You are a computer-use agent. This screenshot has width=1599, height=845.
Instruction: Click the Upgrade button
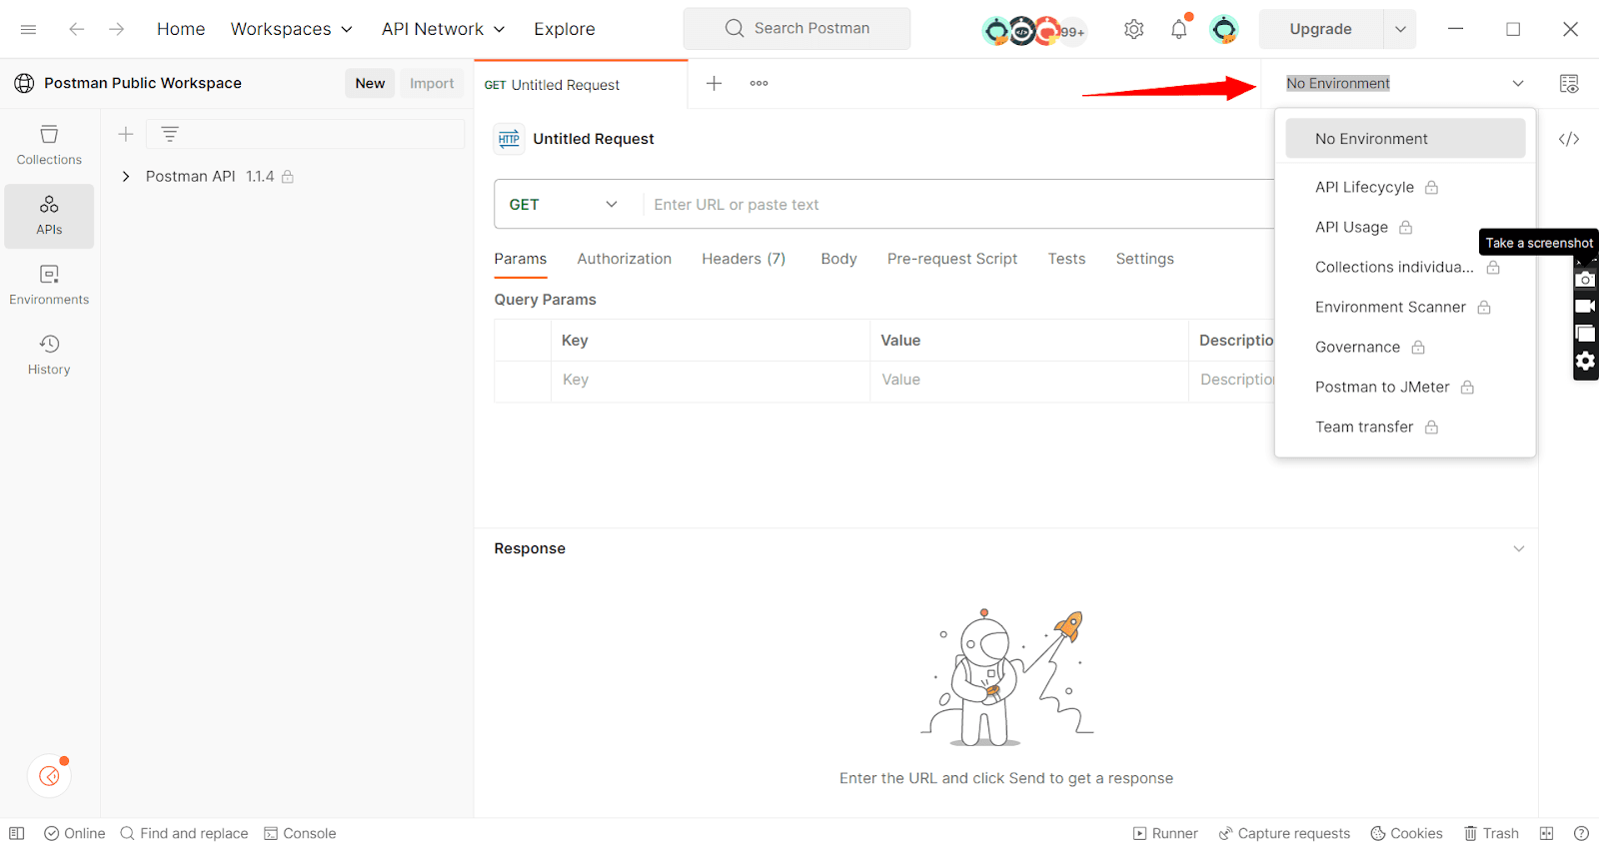tap(1320, 29)
